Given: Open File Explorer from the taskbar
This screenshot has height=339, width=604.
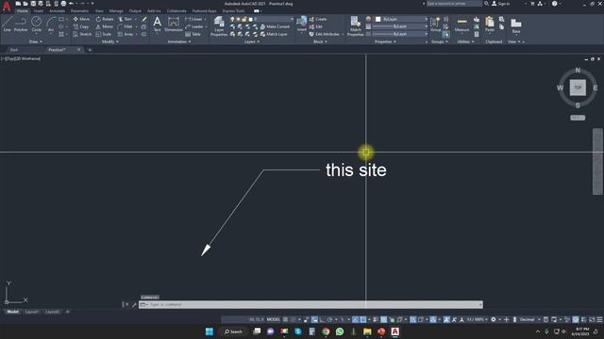Looking at the screenshot, I should [x=367, y=331].
